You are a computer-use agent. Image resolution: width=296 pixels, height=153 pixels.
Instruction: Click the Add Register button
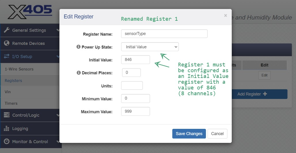(x=260, y=94)
